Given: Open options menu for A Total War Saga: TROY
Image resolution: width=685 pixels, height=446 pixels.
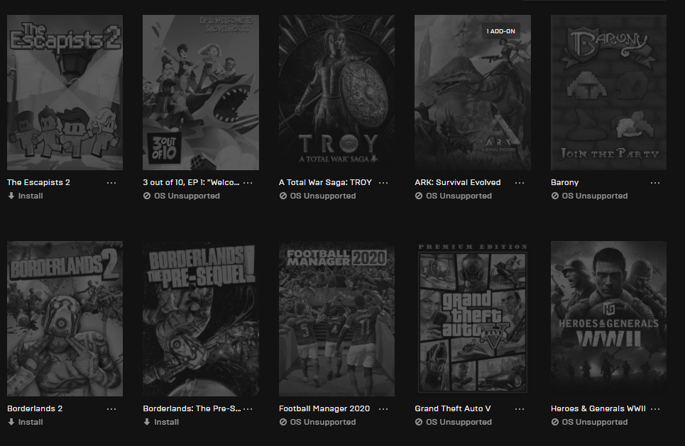Looking at the screenshot, I should (x=383, y=183).
